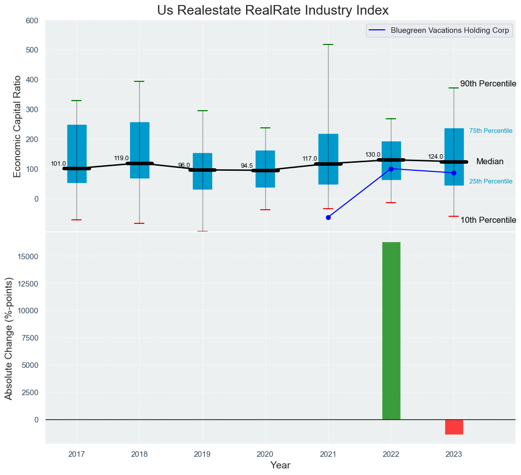Select the Bluegreen Vacations Holding Corp legend entry

[439, 30]
